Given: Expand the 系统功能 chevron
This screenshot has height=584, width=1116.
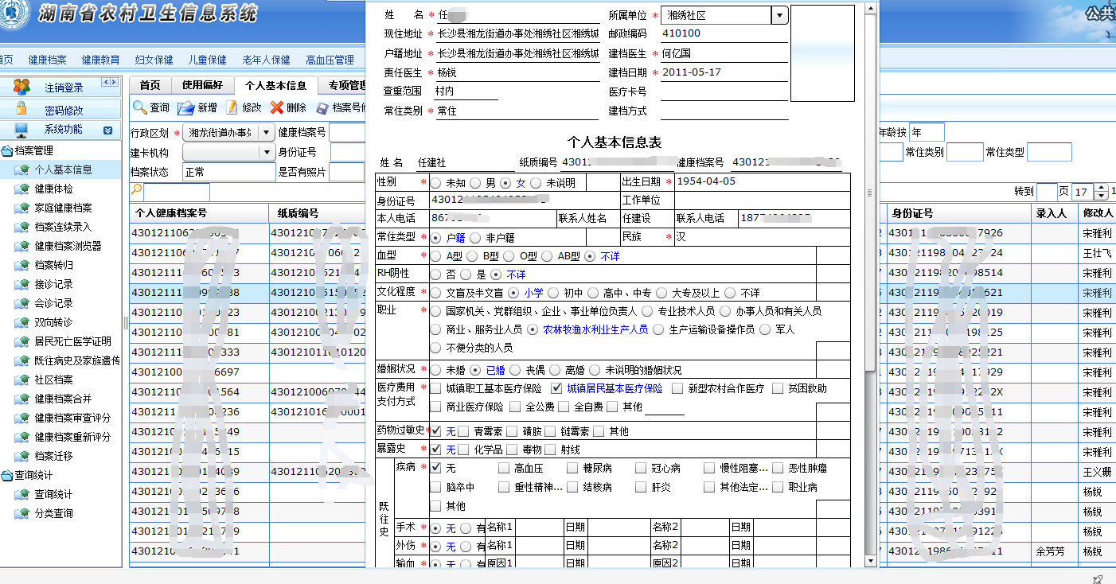Looking at the screenshot, I should click(107, 130).
